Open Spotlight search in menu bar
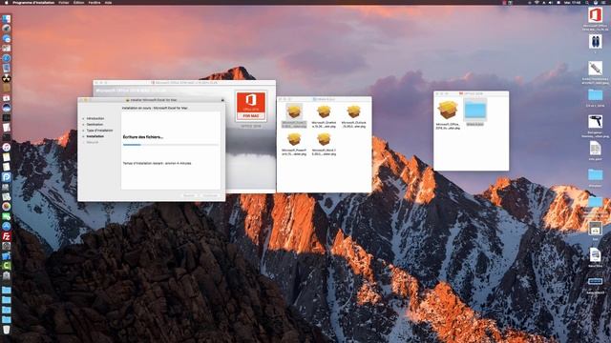Viewport: 611px width, 343px height. click(587, 2)
